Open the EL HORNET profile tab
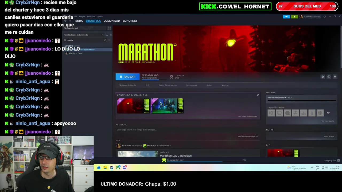Viewport: 342px width, 192px height. [x=130, y=21]
